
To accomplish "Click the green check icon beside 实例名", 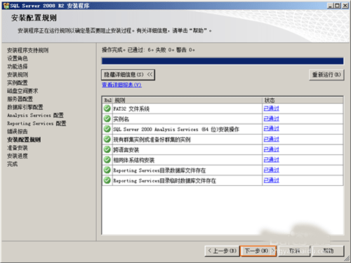I will (x=107, y=119).
